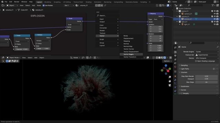Choose Bump from Vector submenu
The image size is (220, 123).
[x=126, y=36]
